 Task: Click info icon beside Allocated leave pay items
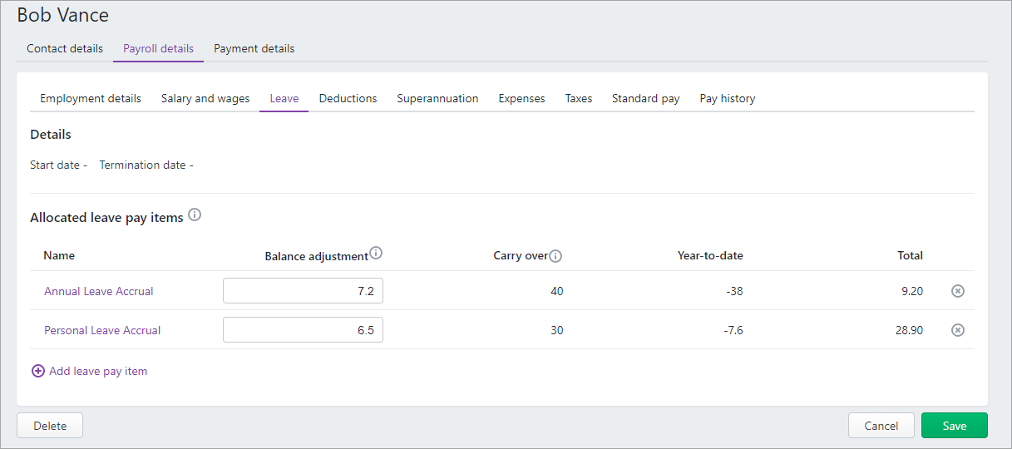(195, 215)
